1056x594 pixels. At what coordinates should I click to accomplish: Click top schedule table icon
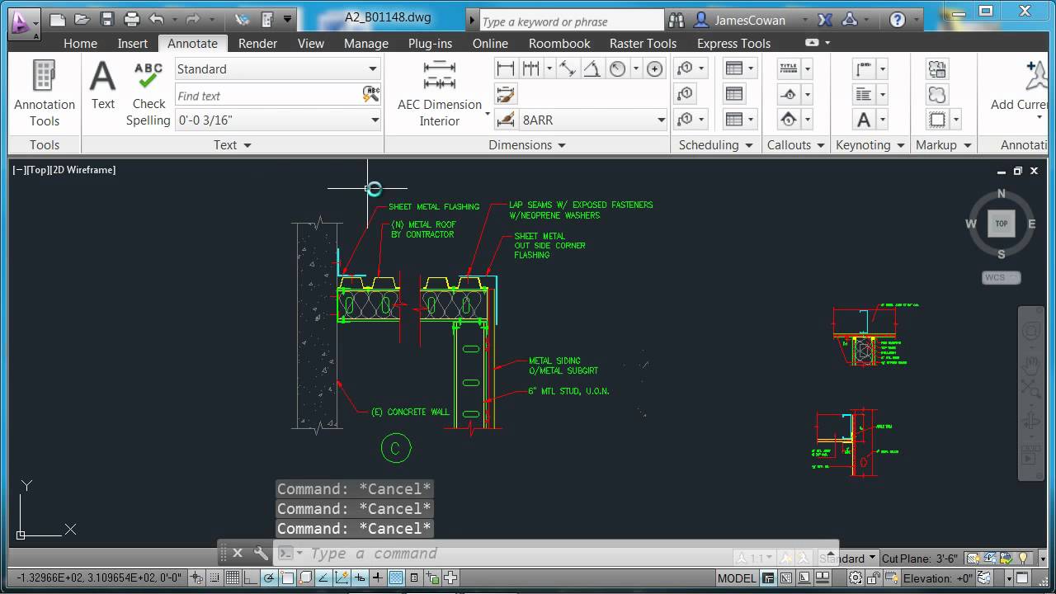pos(734,68)
